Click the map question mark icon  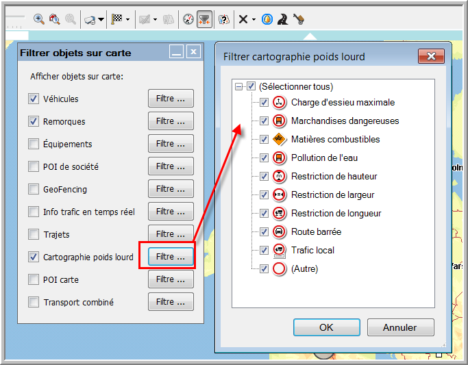click(x=224, y=20)
